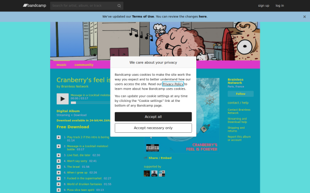The width and height of the screenshot is (310, 193).
Task: Open Share / Embed link
Action: pos(160,158)
